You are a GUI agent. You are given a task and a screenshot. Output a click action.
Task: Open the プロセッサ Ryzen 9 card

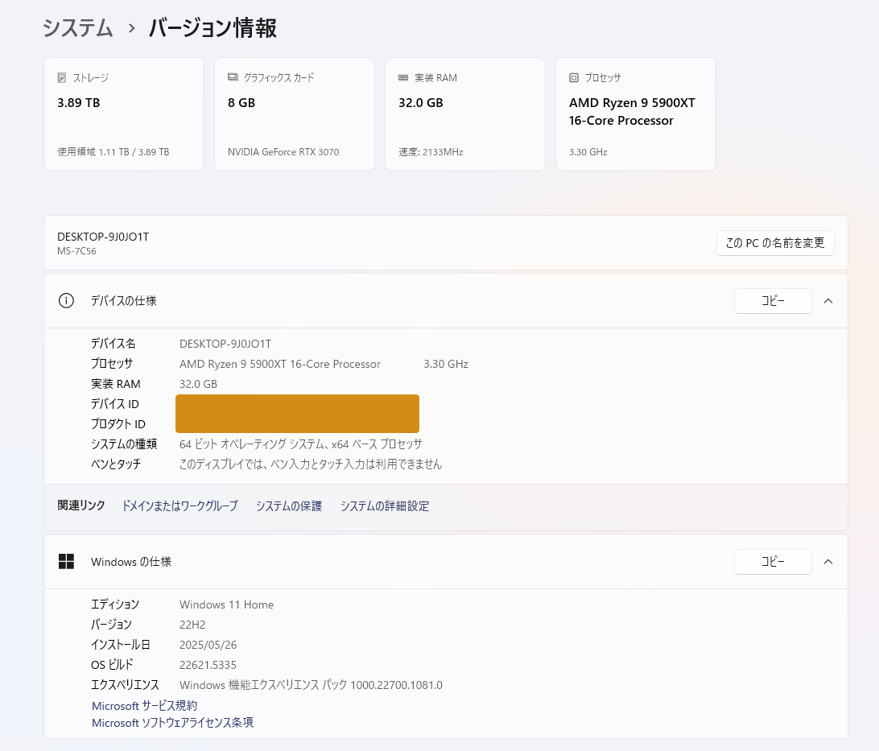pos(636,114)
